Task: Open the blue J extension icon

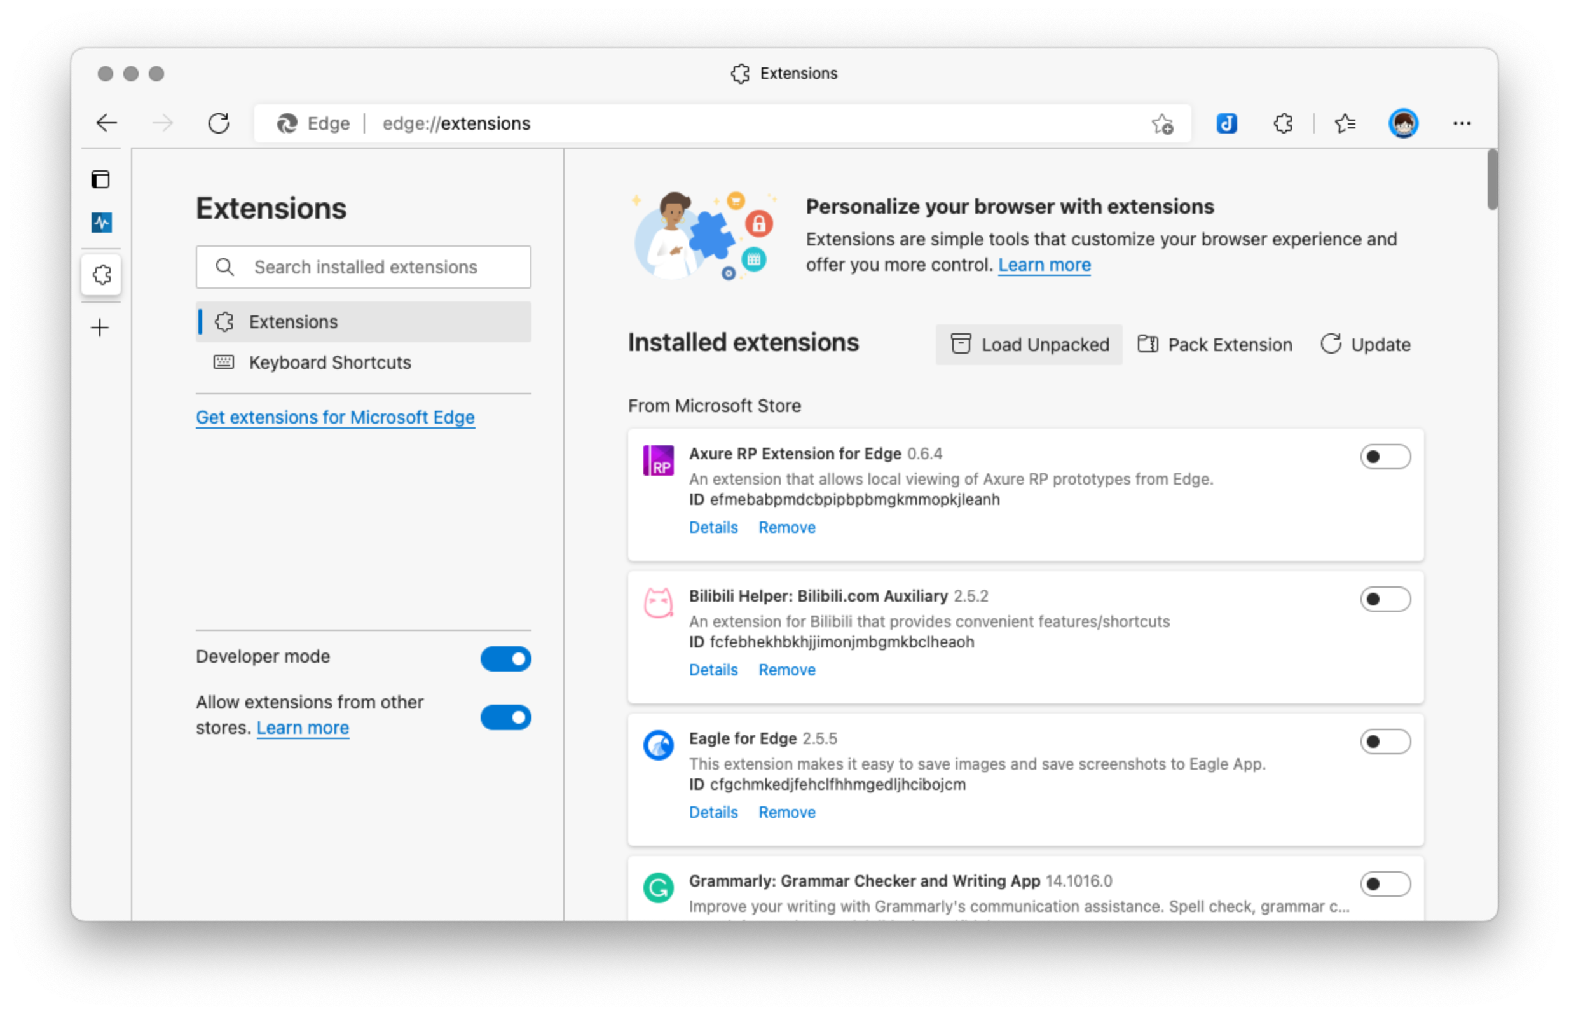Action: point(1226,123)
